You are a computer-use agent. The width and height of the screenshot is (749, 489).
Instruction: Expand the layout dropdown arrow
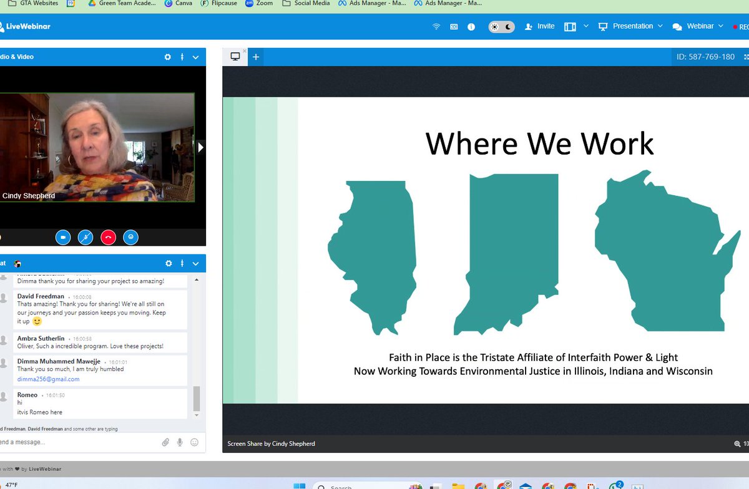[585, 27]
